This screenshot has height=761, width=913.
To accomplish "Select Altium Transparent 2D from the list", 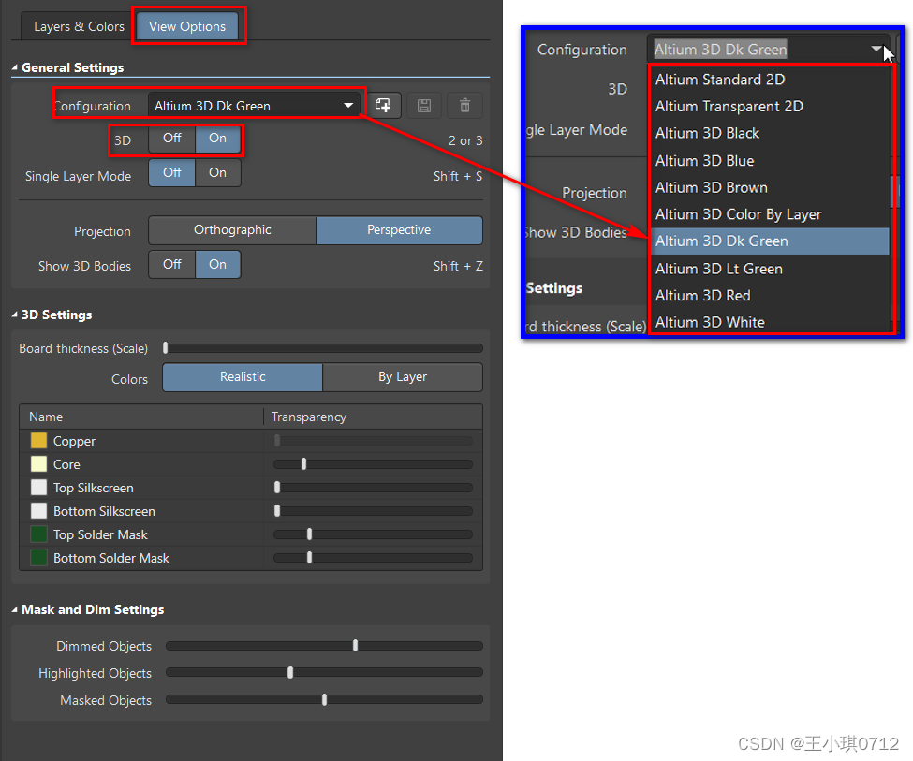I will [x=770, y=107].
